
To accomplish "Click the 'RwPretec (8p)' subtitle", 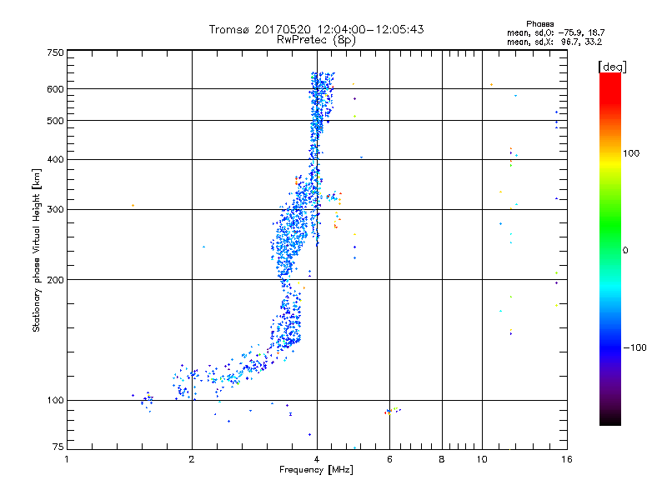I will click(x=316, y=40).
